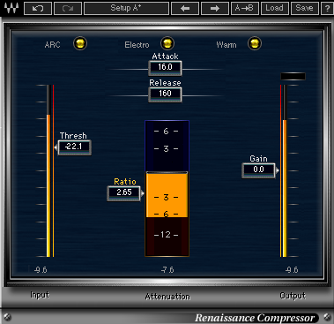334x324 pixels.
Task: Toggle the ARC release mode light
Action: coord(80,43)
